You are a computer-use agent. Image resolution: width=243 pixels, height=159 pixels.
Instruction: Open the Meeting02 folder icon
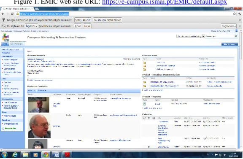click(144, 86)
